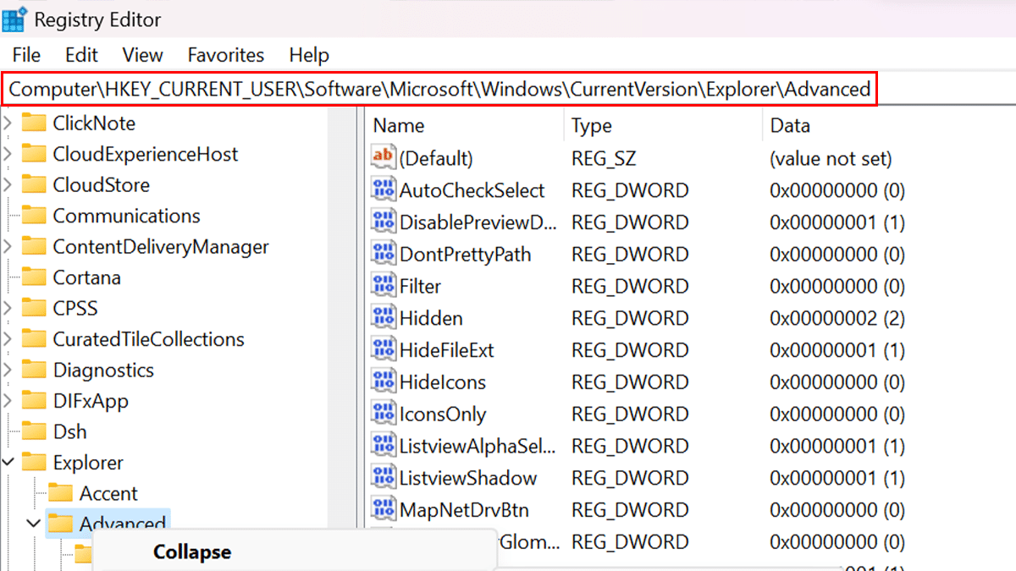Select the Cortana folder icon
The image size is (1016, 571).
click(34, 277)
